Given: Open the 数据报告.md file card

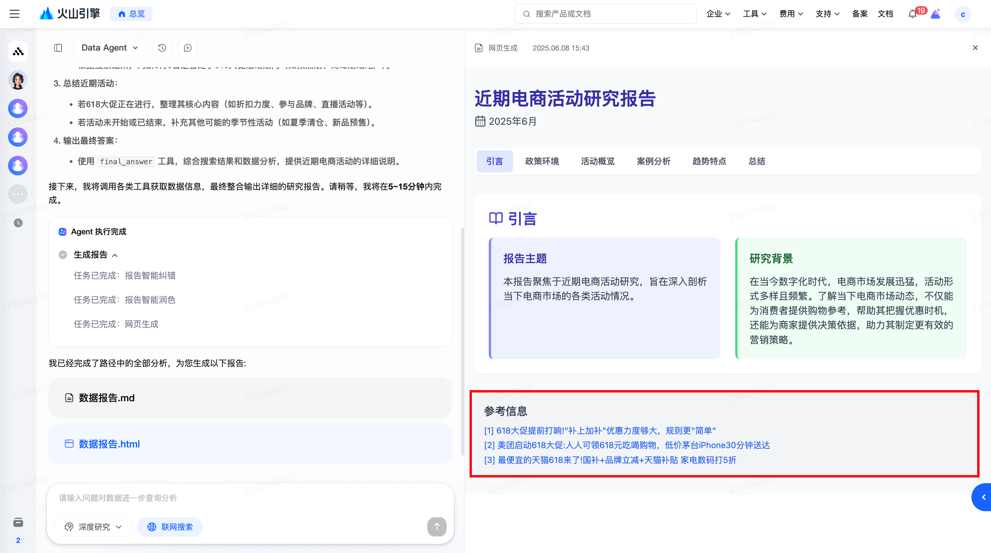Looking at the screenshot, I should [x=250, y=398].
